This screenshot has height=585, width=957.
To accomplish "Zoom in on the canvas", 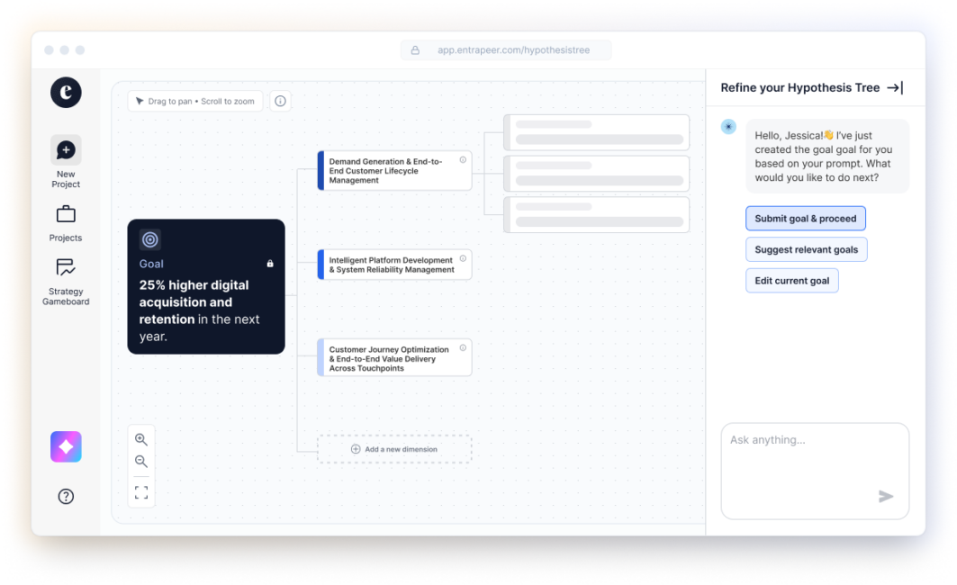I will [x=141, y=439].
